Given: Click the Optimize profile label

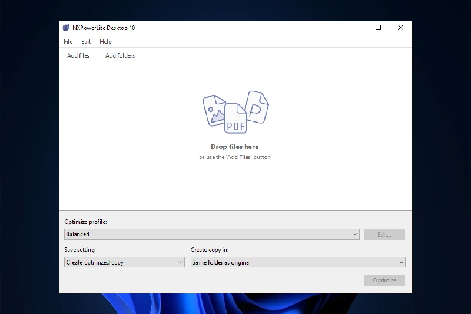Looking at the screenshot, I should pos(85,222).
